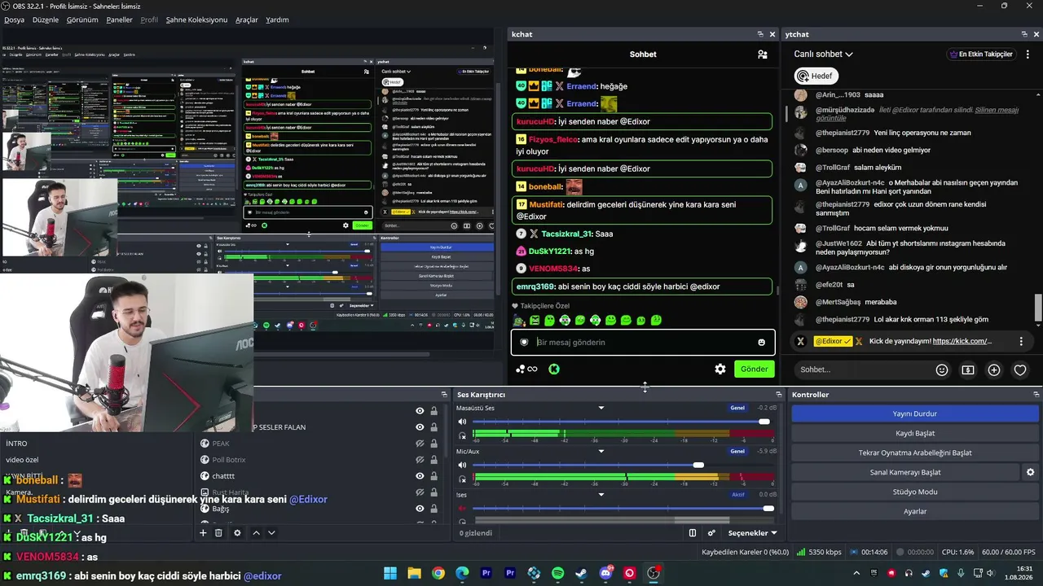Switch audio mixer layout icon
The width and height of the screenshot is (1043, 586).
point(693,533)
